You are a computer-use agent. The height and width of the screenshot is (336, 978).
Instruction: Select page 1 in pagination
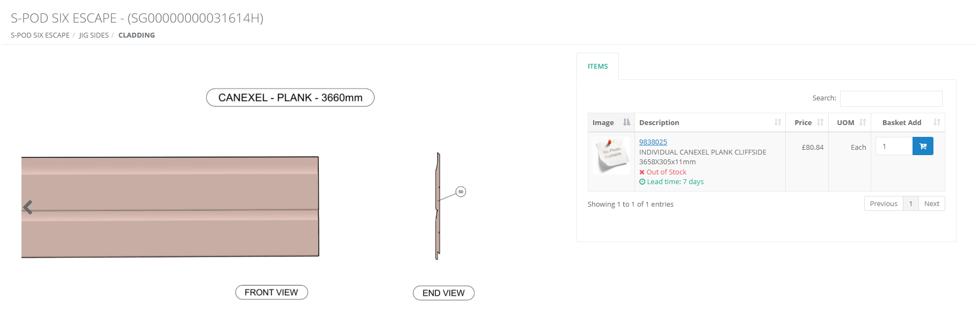tap(910, 204)
